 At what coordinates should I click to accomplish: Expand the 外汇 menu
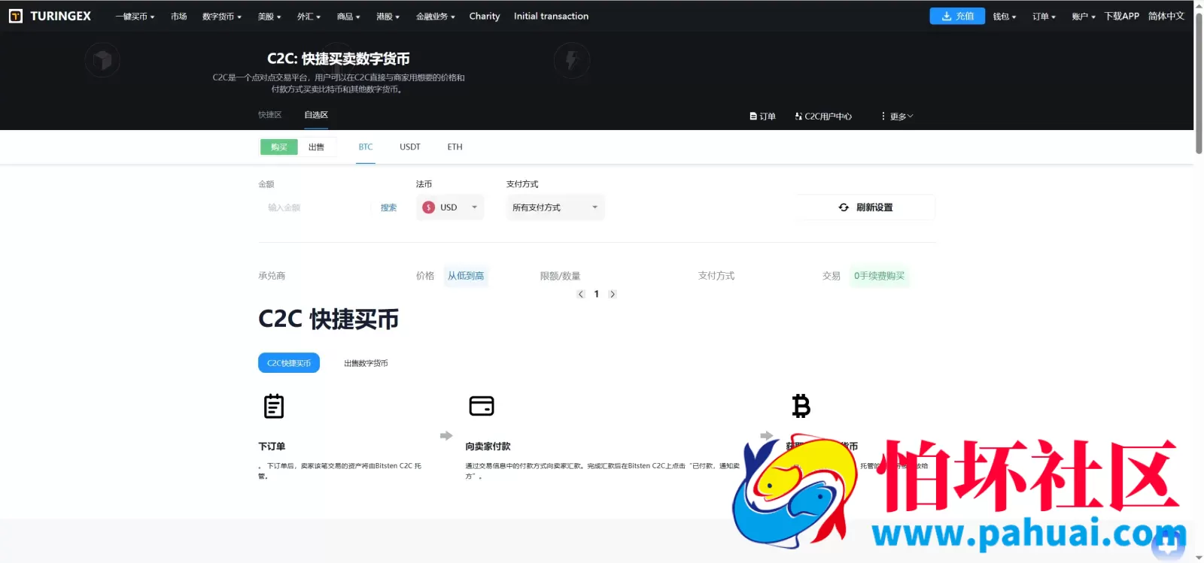pos(309,17)
